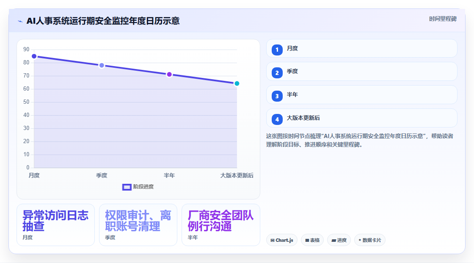Open the 权限审计、离职账号清理 card

[x=138, y=225]
